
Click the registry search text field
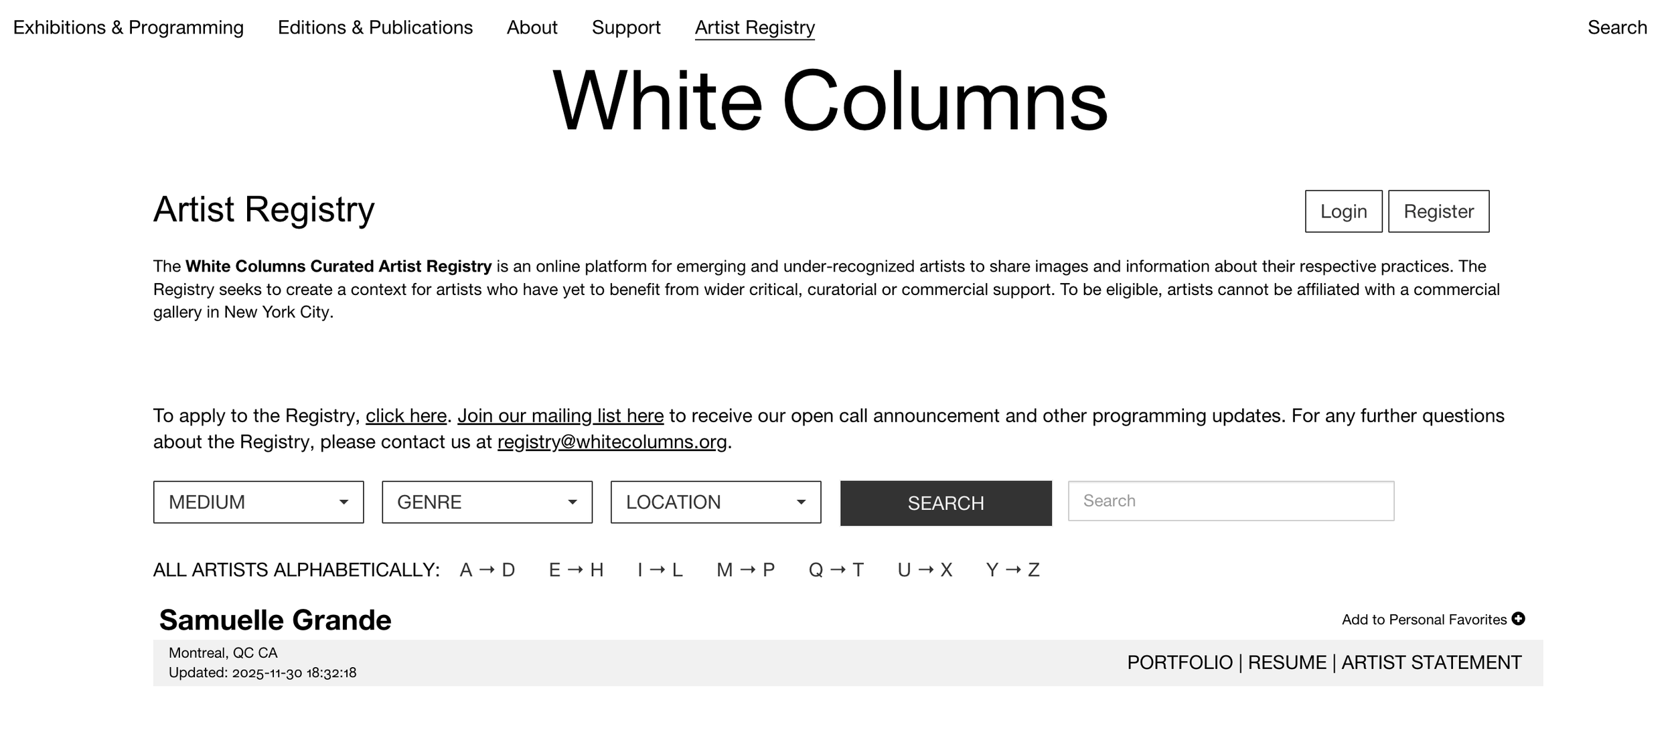[x=1230, y=500]
